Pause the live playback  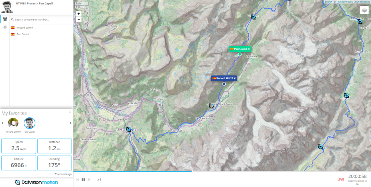pyautogui.click(x=83, y=180)
